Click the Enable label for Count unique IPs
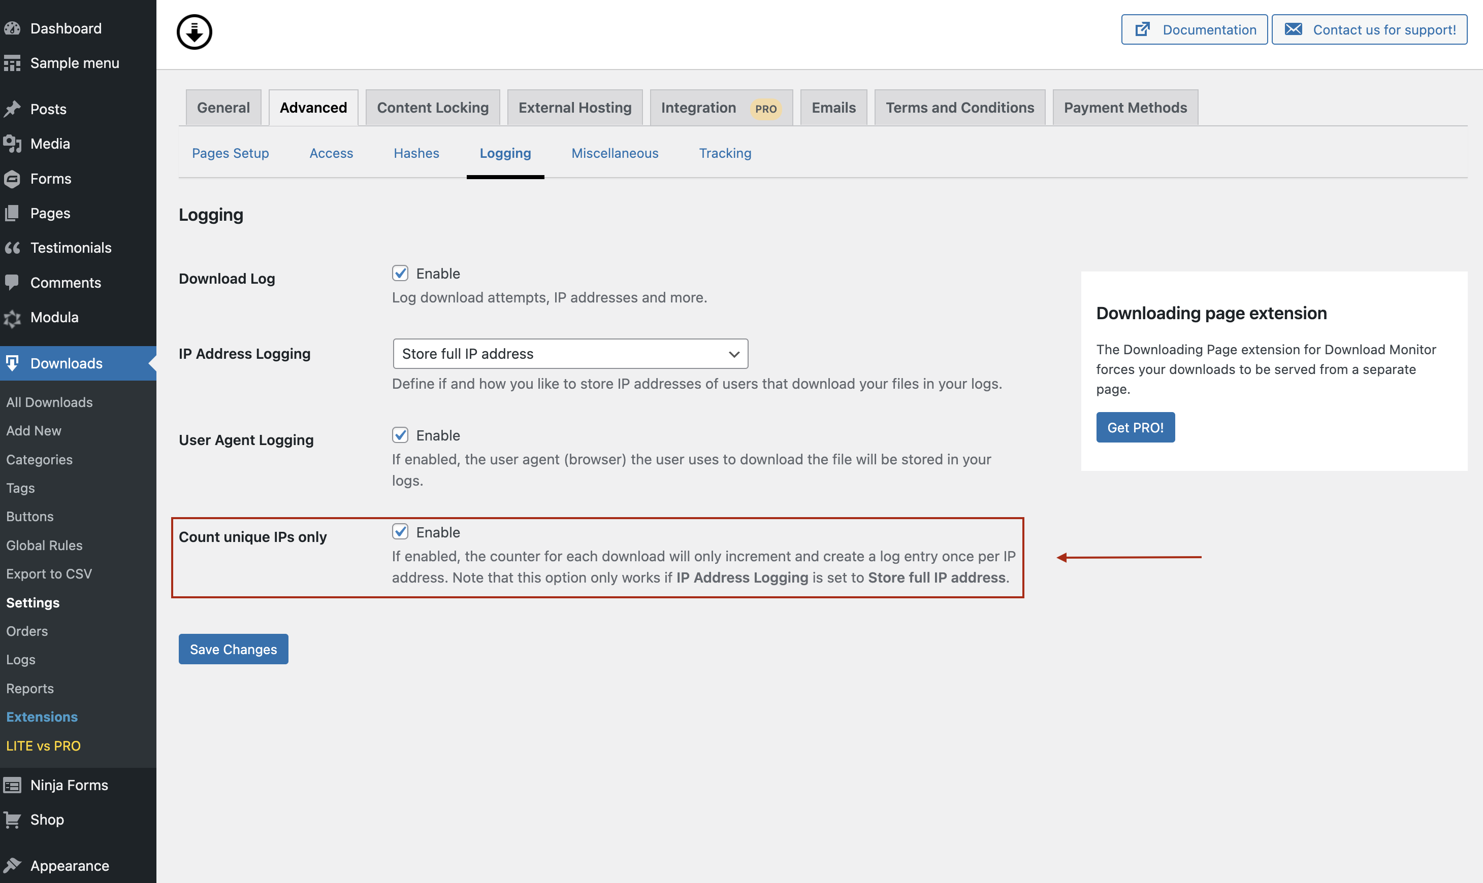 (x=438, y=532)
